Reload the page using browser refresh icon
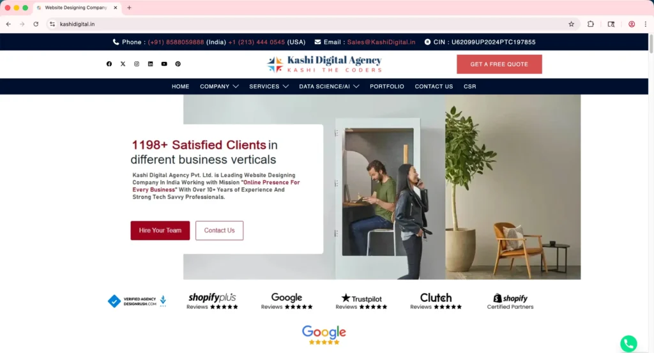The image size is (654, 353). pos(36,24)
